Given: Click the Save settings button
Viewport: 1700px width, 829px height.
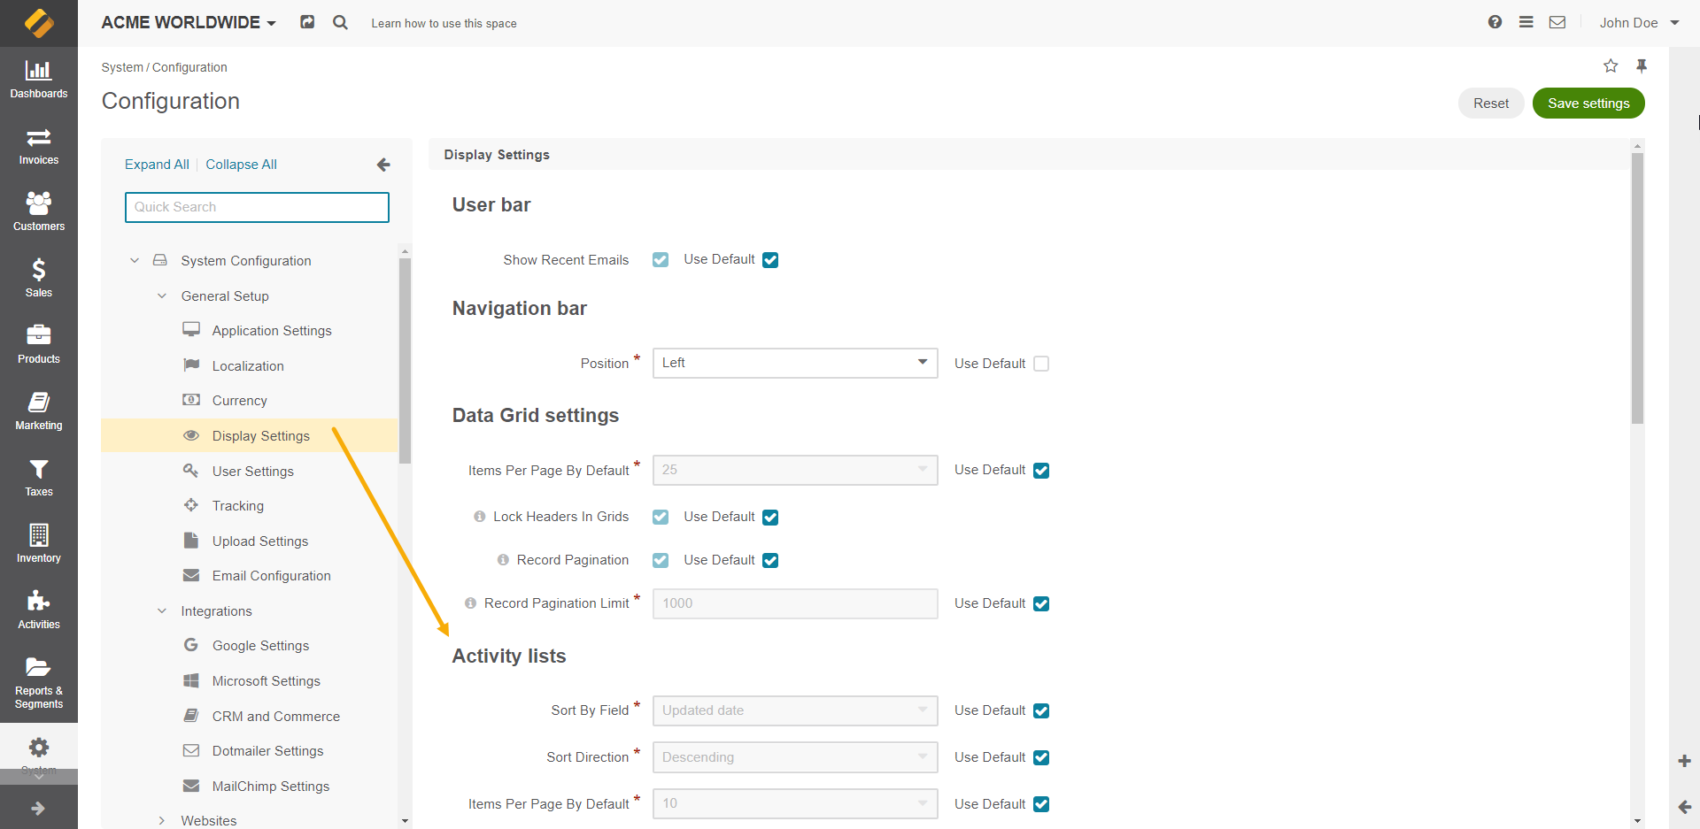Looking at the screenshot, I should pos(1588,104).
